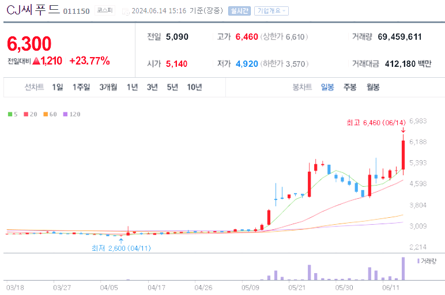The image size is (445, 295).
Task: Click the current price 6,300
Action: [29, 44]
